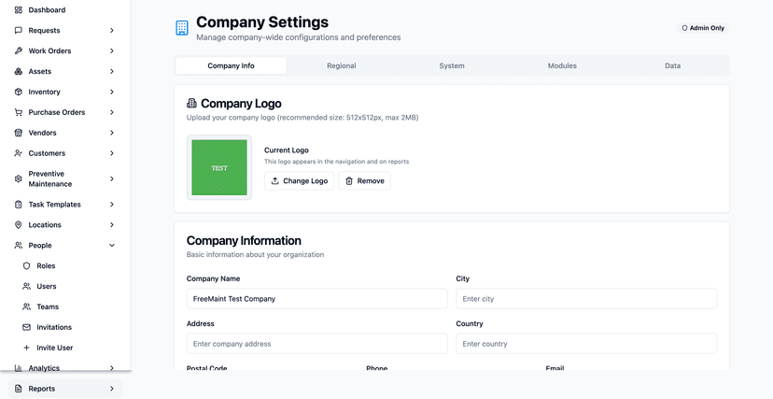Click the Admin Only badge

tap(703, 28)
